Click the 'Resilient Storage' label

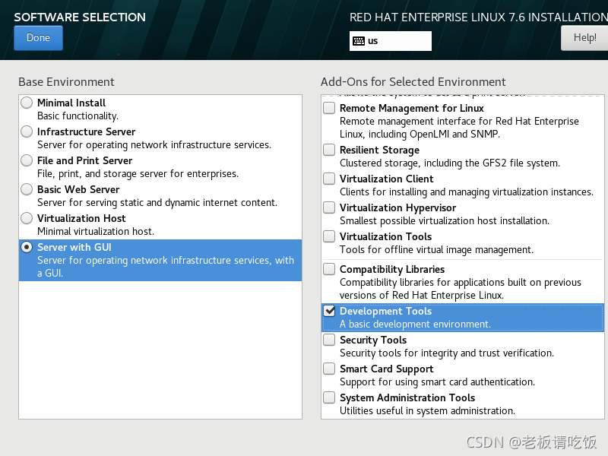pos(379,150)
